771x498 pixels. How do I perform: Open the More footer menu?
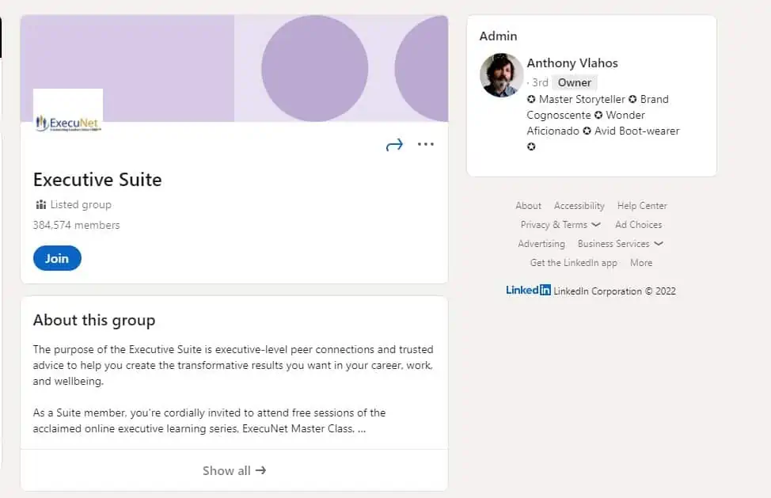pos(640,263)
